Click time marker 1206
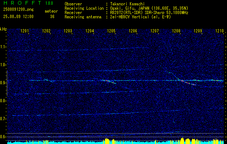 [133, 31]
